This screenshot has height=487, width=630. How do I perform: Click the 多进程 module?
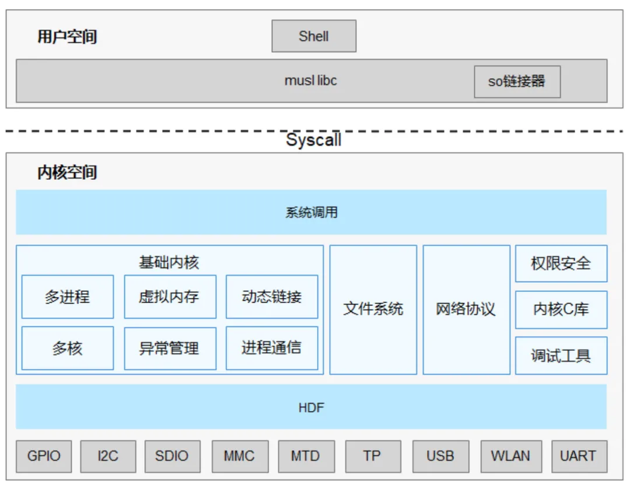coord(66,297)
